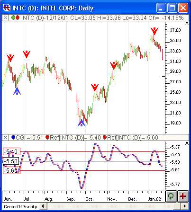Click the blue CGI legend dot
Screen dimensions: 191x212
[x=13, y=137]
